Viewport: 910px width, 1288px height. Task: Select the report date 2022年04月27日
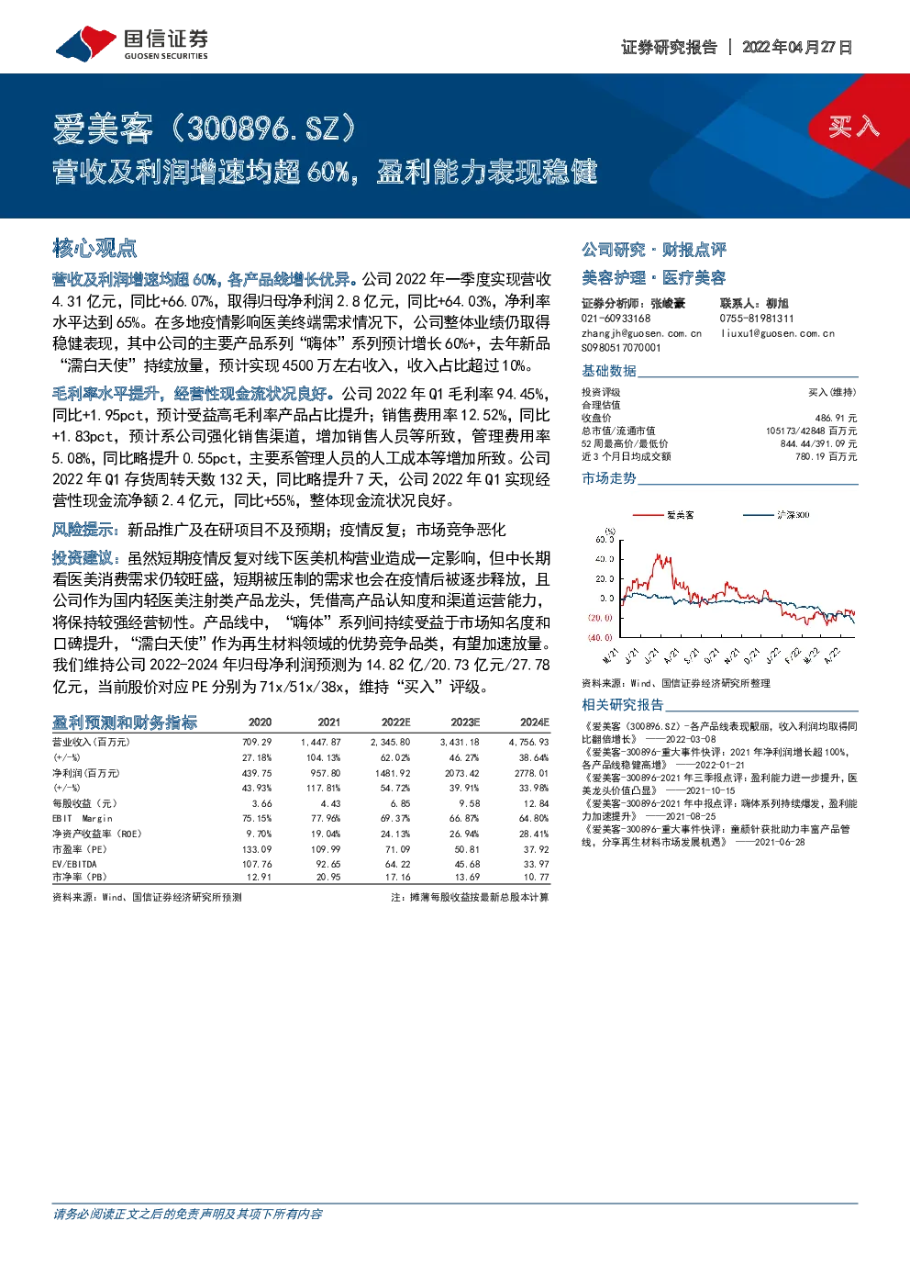pyautogui.click(x=797, y=47)
